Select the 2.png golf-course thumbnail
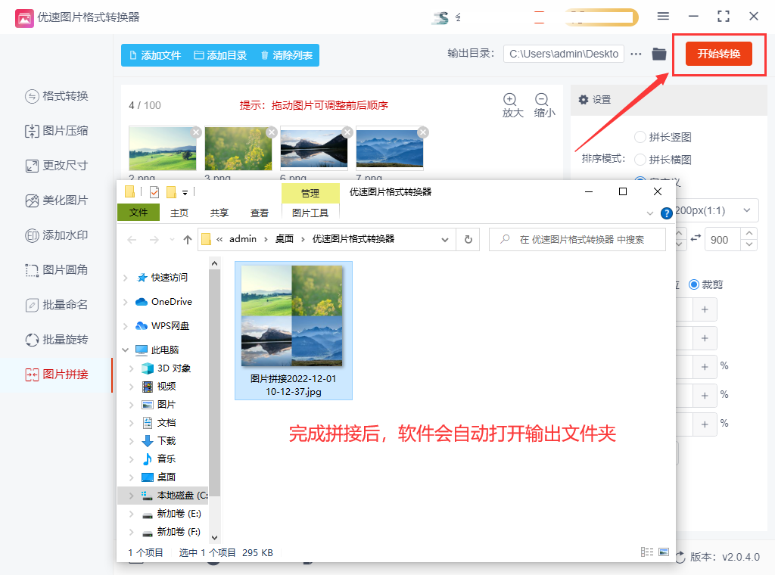The image size is (775, 575). (162, 148)
